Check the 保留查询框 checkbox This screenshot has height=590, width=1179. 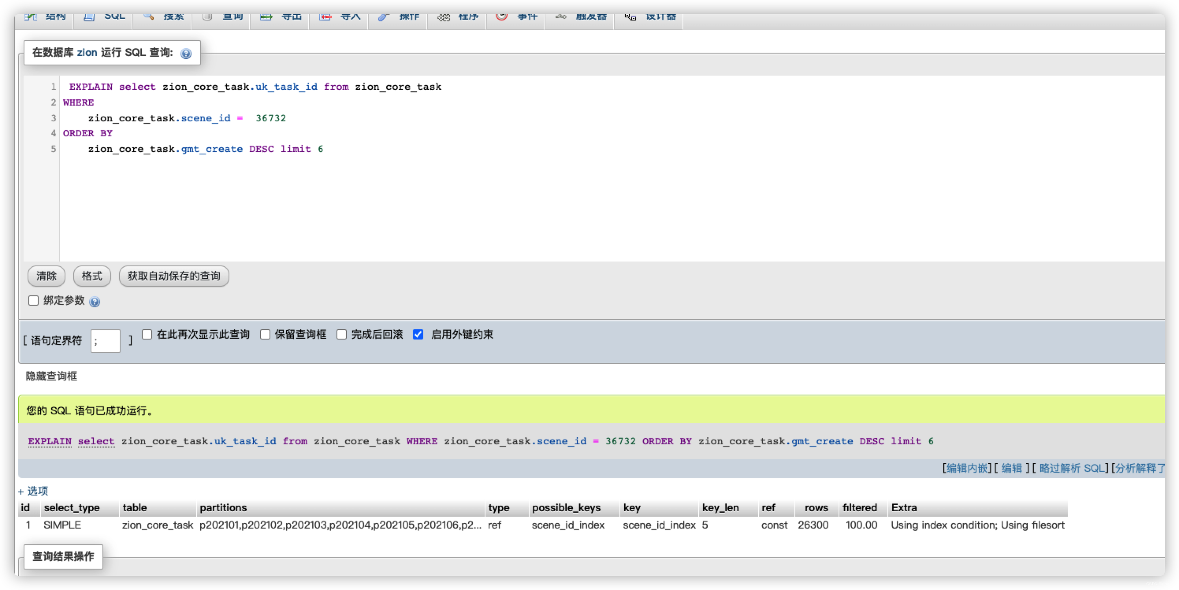[265, 334]
